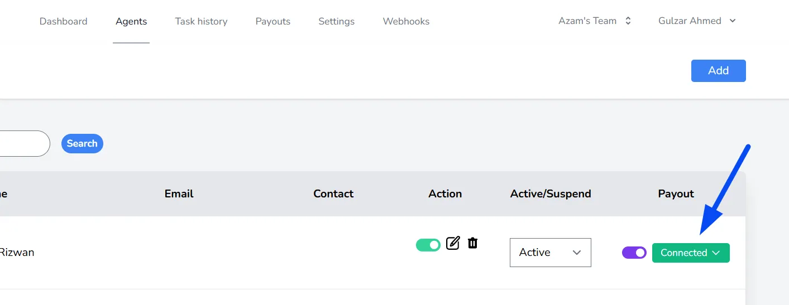The height and width of the screenshot is (305, 789).
Task: Focus the agent search input field
Action: (24, 143)
